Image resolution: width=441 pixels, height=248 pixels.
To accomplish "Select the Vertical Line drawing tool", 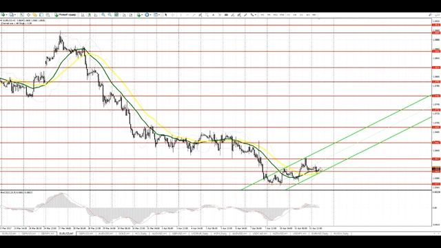I will tap(181, 14).
